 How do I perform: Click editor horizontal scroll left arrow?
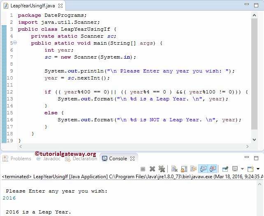point(21,146)
